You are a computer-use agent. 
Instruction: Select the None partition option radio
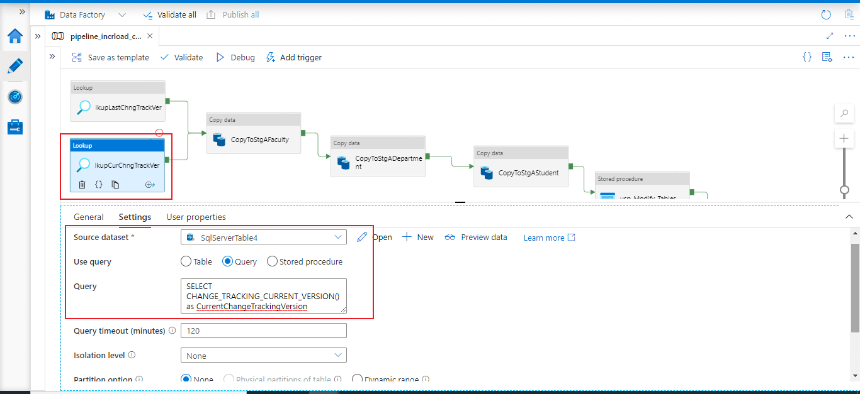pyautogui.click(x=186, y=379)
